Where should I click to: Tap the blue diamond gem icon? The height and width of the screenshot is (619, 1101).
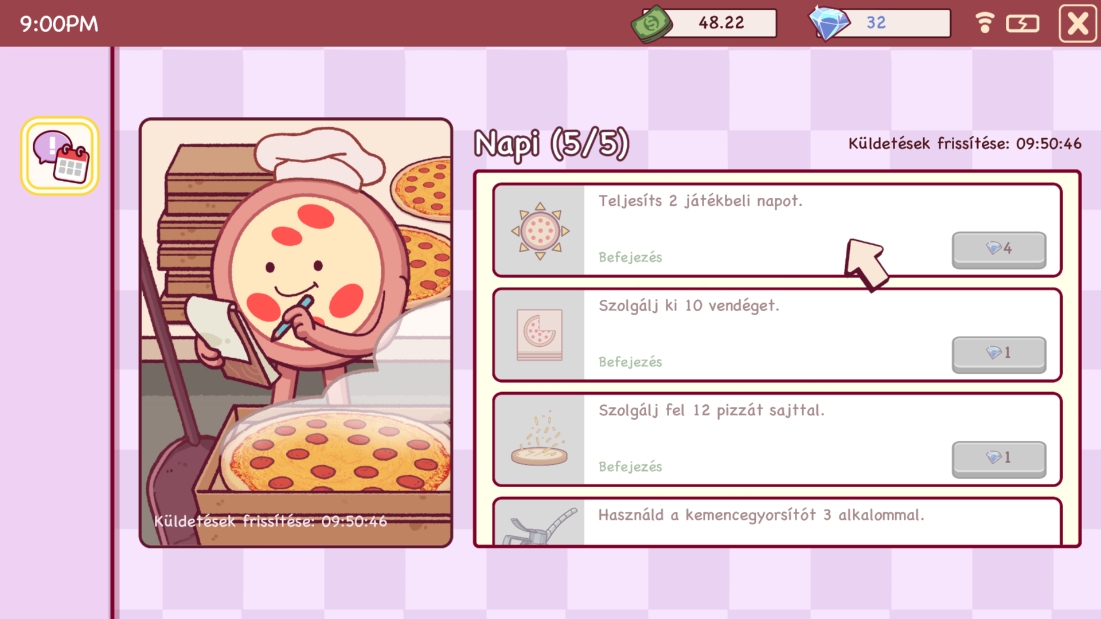point(829,23)
